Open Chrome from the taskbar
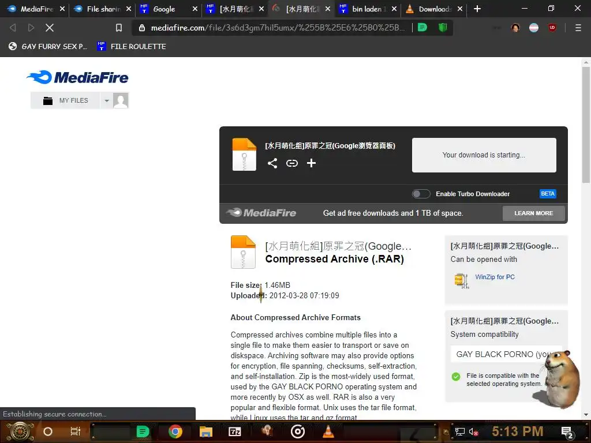 click(175, 431)
